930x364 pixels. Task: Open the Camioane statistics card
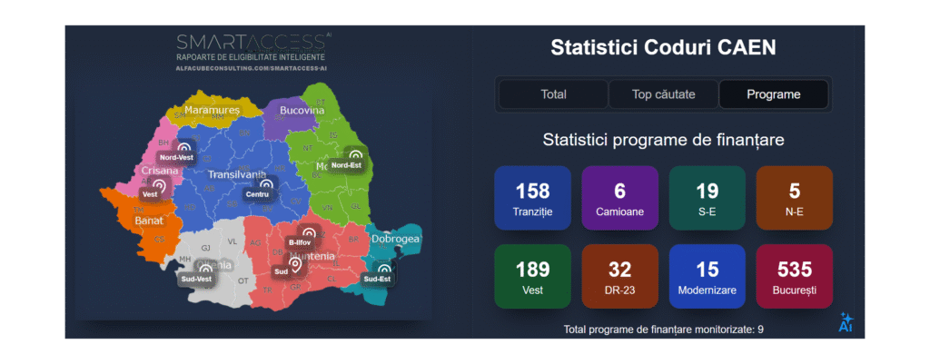619,199
